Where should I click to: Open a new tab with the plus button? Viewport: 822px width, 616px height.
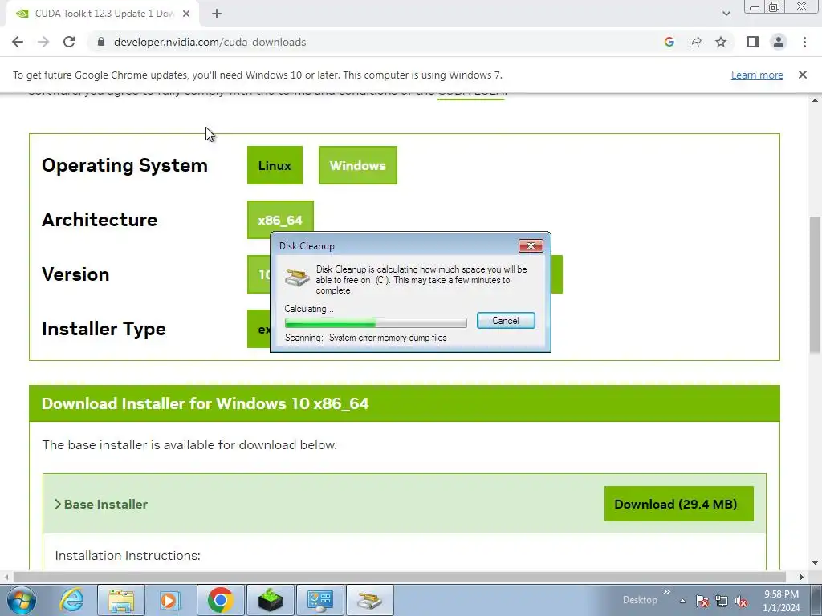click(217, 14)
